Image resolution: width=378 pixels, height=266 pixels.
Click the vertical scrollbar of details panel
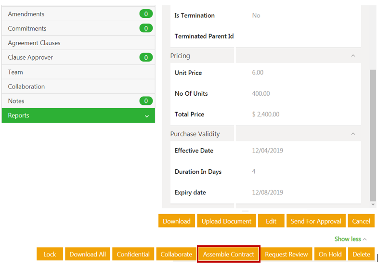pos(373,135)
